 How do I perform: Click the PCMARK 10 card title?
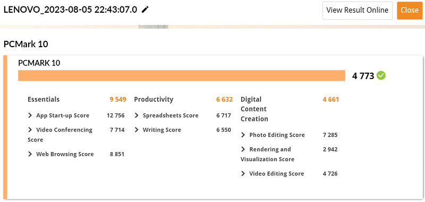tap(39, 63)
